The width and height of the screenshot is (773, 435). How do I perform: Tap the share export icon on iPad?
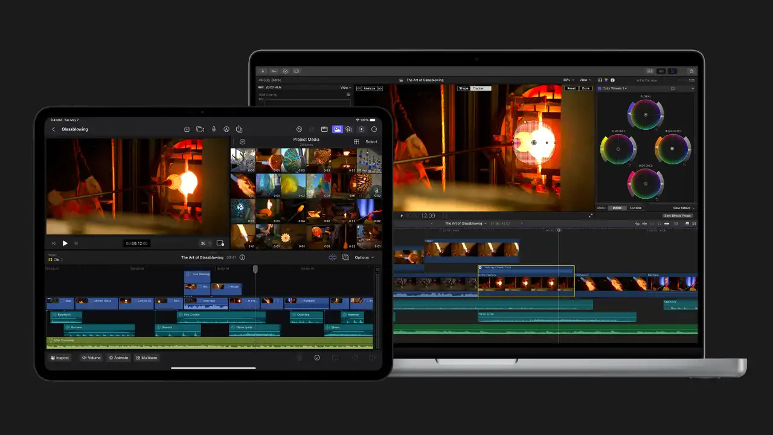point(239,129)
